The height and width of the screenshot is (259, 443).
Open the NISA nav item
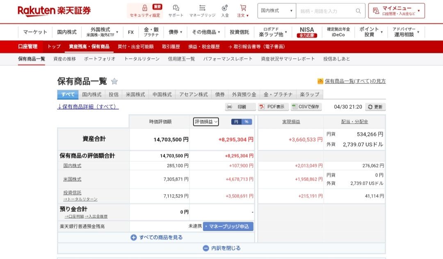coord(307,32)
